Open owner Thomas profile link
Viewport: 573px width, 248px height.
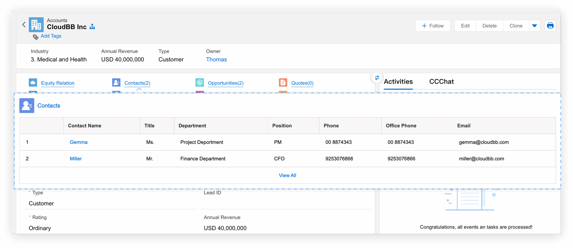pos(216,59)
